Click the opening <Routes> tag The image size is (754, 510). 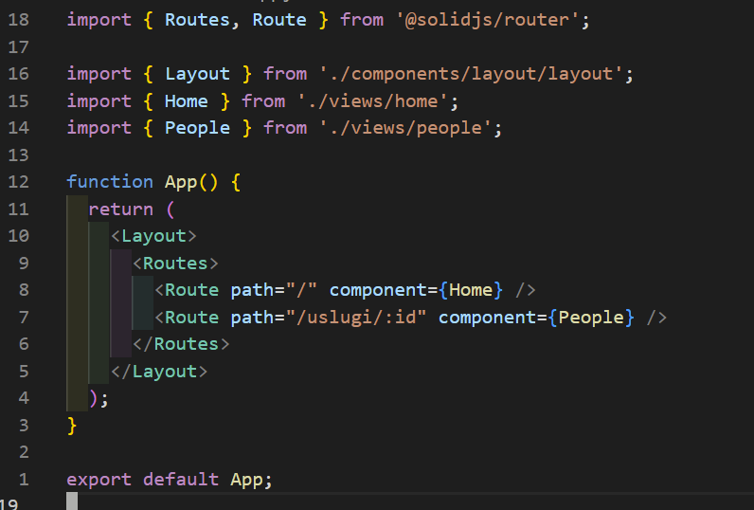click(175, 264)
